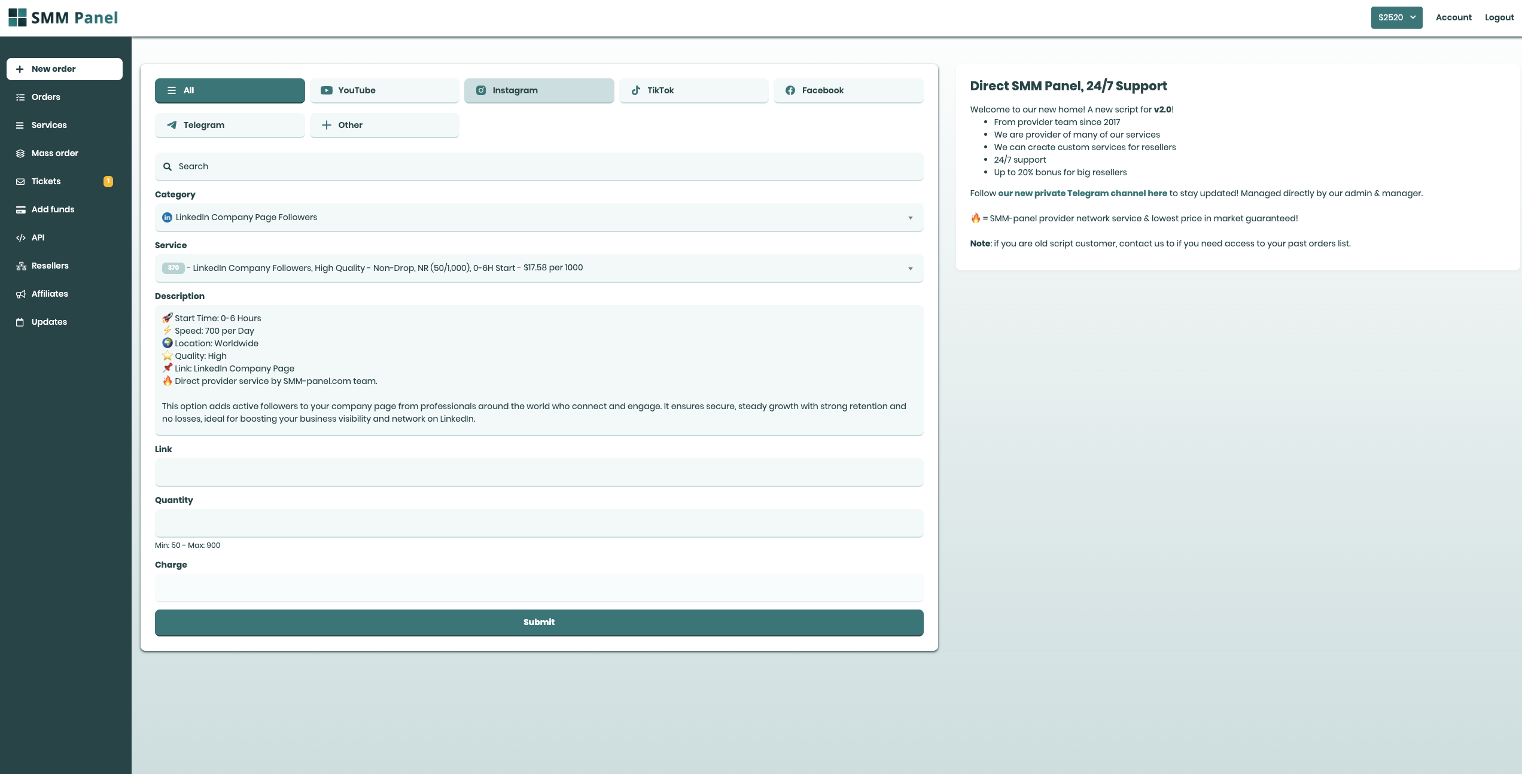1522x774 pixels.
Task: Open Tickets page from sidebar
Action: coord(65,181)
